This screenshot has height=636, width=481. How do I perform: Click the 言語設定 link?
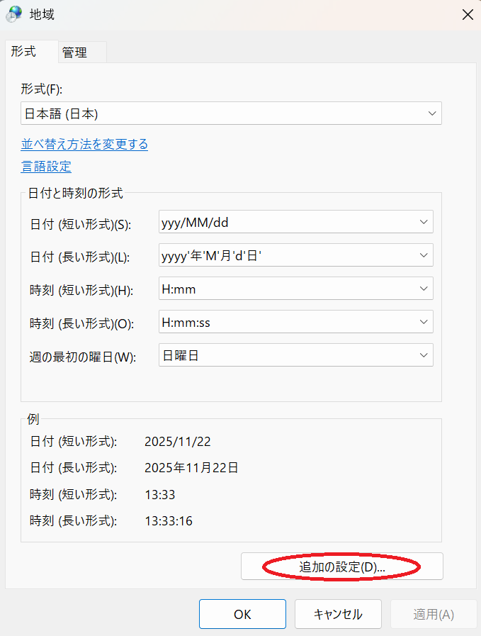(46, 167)
